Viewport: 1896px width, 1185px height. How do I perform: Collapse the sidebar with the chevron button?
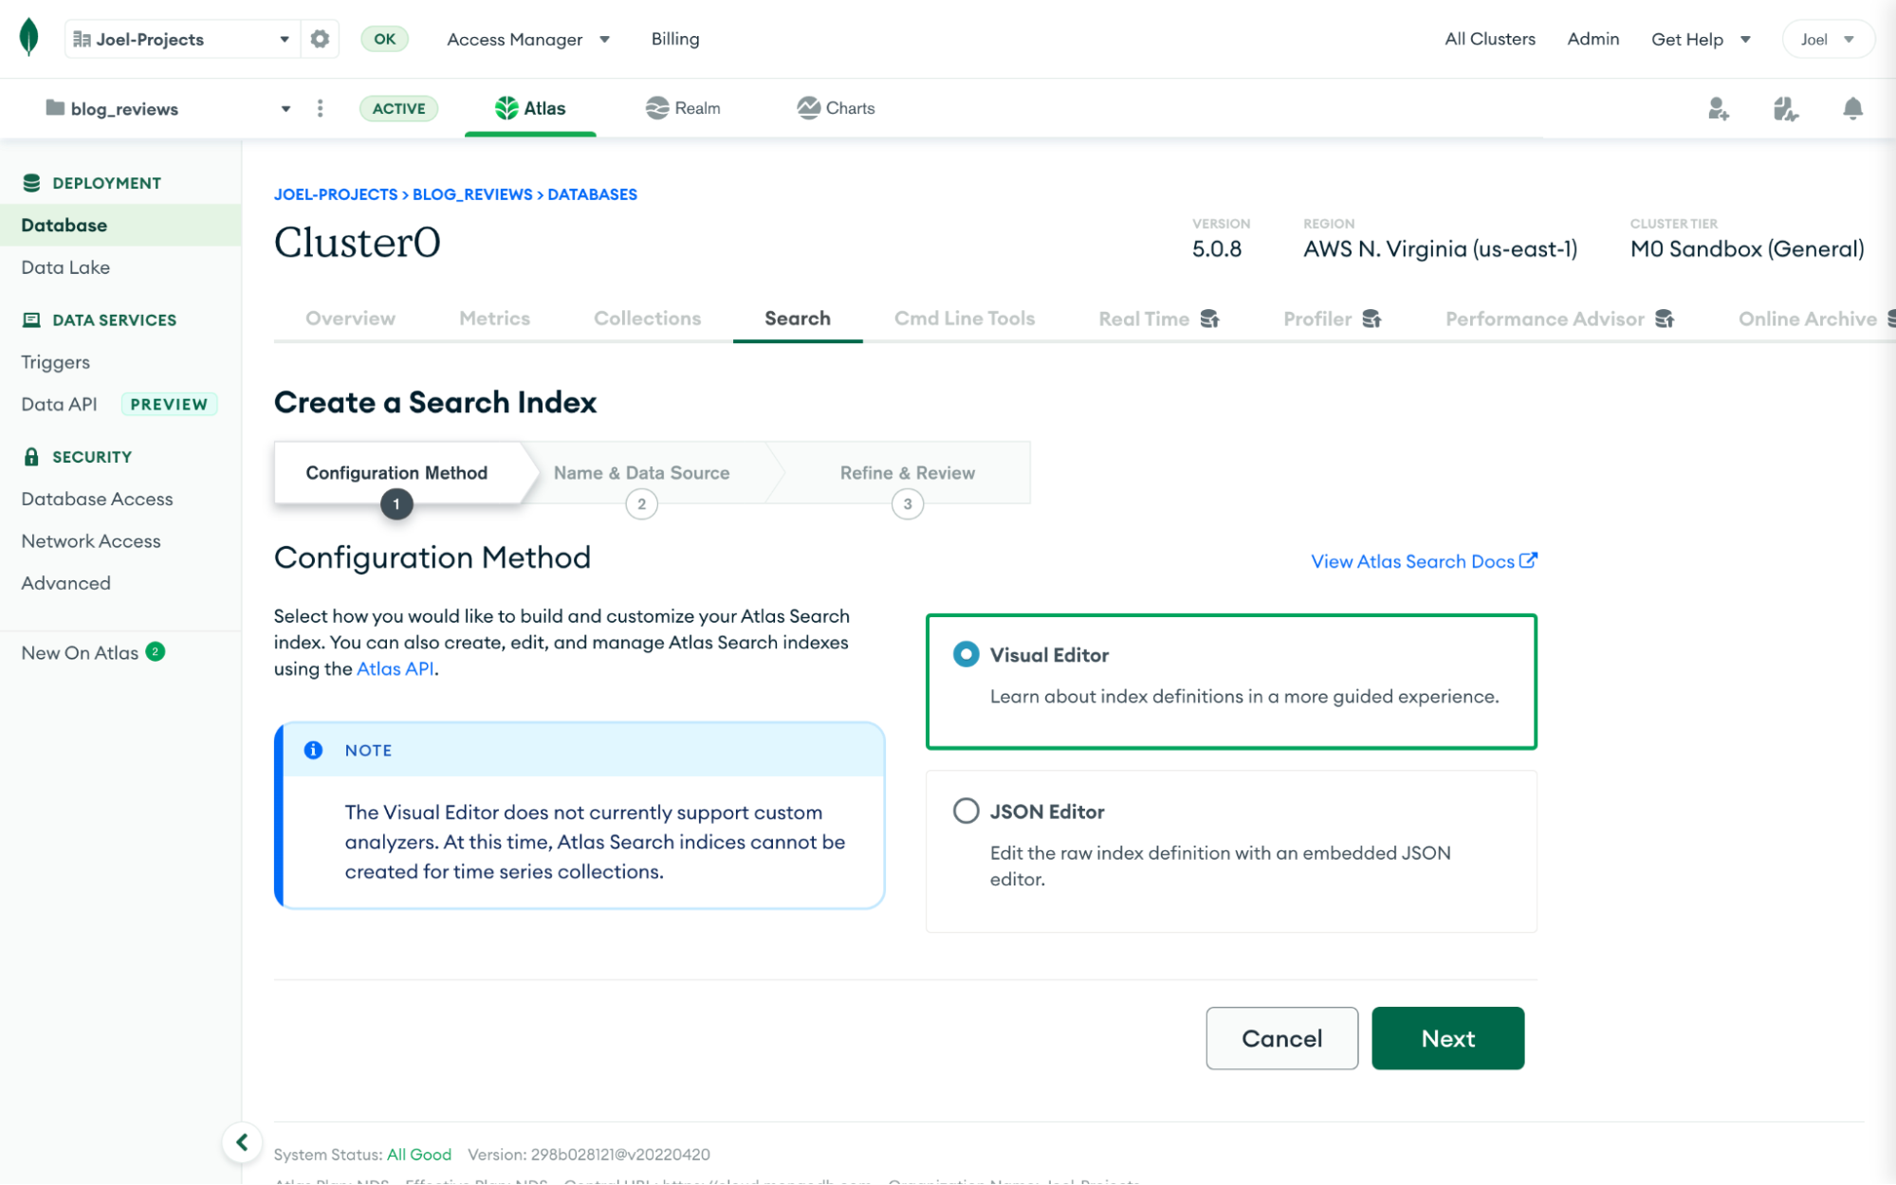pyautogui.click(x=242, y=1141)
